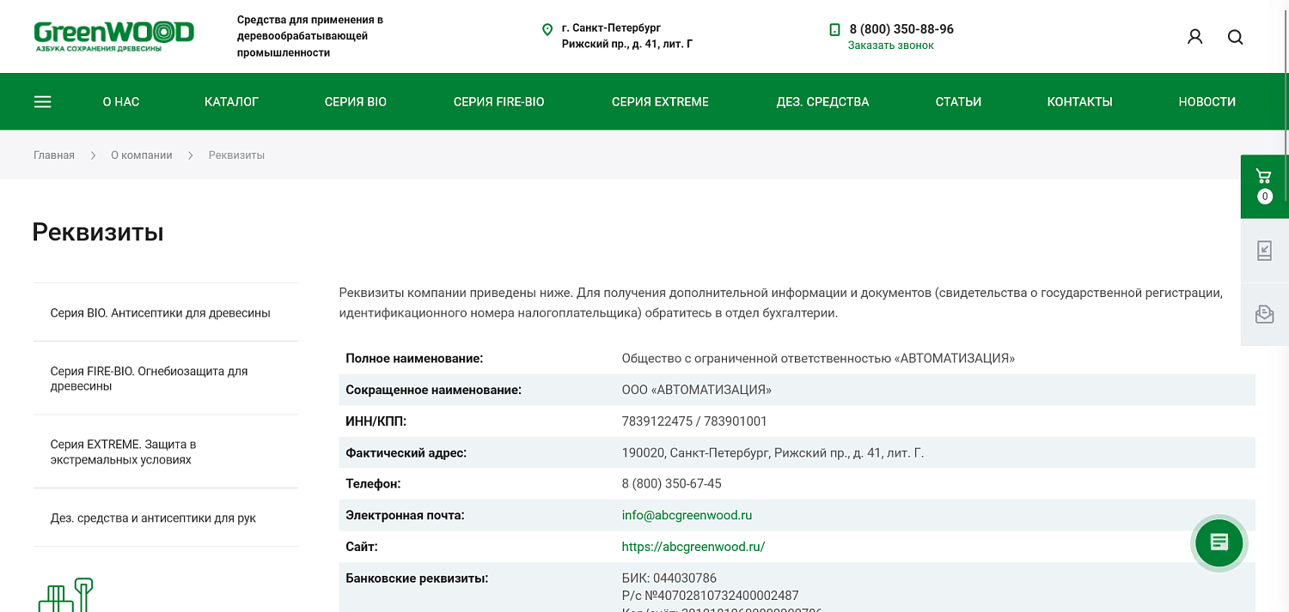The height and width of the screenshot is (612, 1289).
Task: Open the search magnifier icon
Action: [1235, 37]
